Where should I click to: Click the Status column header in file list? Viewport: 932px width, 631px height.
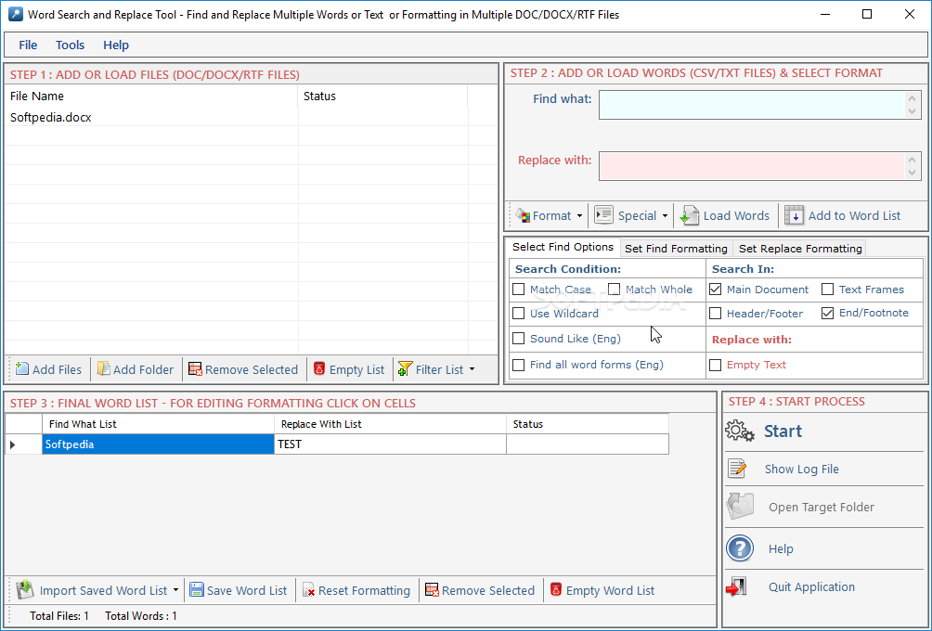(x=382, y=96)
